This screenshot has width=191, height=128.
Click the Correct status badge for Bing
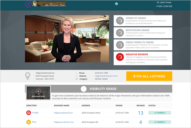point(160,122)
